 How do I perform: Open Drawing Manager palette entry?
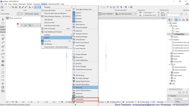click(x=85, y=37)
